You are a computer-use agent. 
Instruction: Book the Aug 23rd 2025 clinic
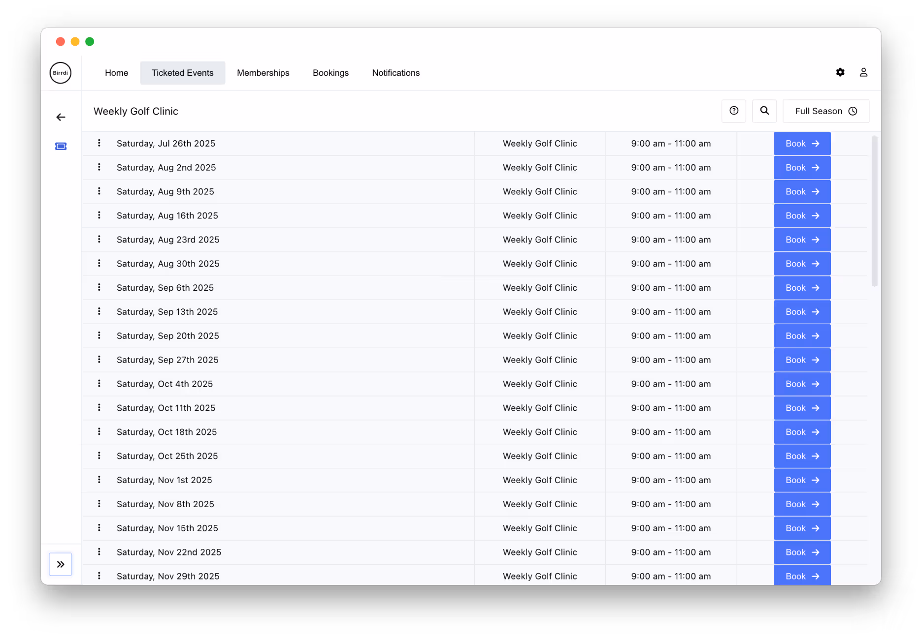coord(802,240)
